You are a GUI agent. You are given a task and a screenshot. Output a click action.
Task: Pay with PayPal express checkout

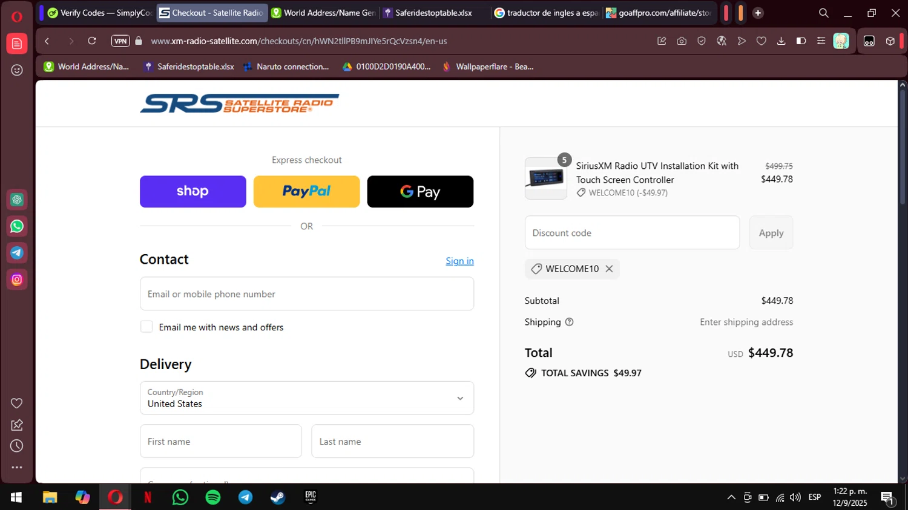click(307, 192)
